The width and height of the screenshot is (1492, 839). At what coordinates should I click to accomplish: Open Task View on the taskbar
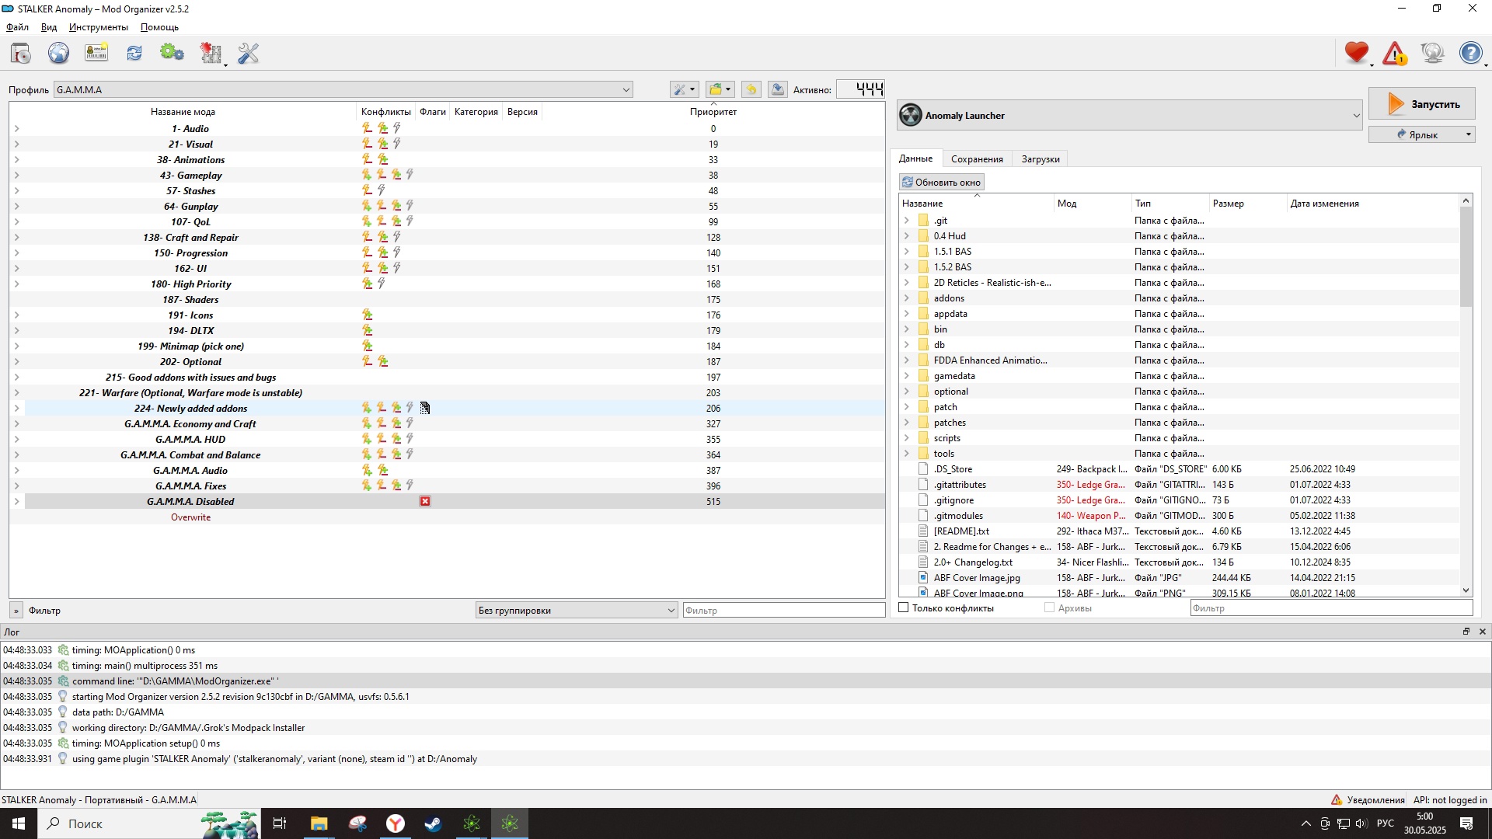280,823
